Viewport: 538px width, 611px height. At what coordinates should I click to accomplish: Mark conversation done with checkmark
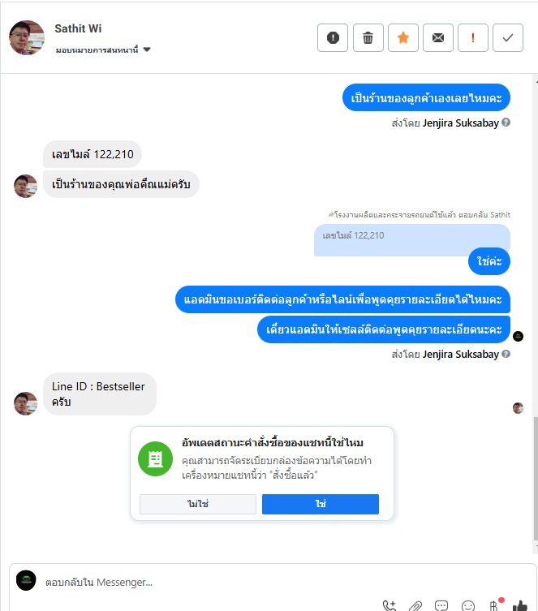coord(508,38)
